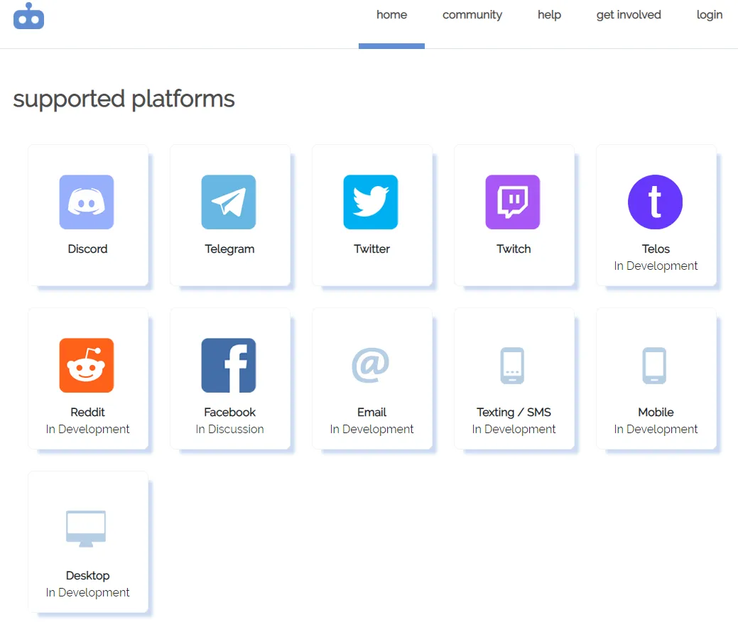Click In Development under Telos
738x627 pixels.
click(656, 266)
